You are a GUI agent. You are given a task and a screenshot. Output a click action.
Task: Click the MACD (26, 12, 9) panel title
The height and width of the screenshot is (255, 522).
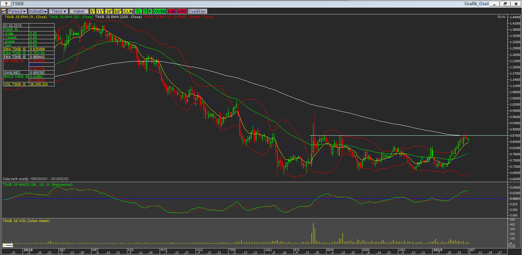coord(38,185)
